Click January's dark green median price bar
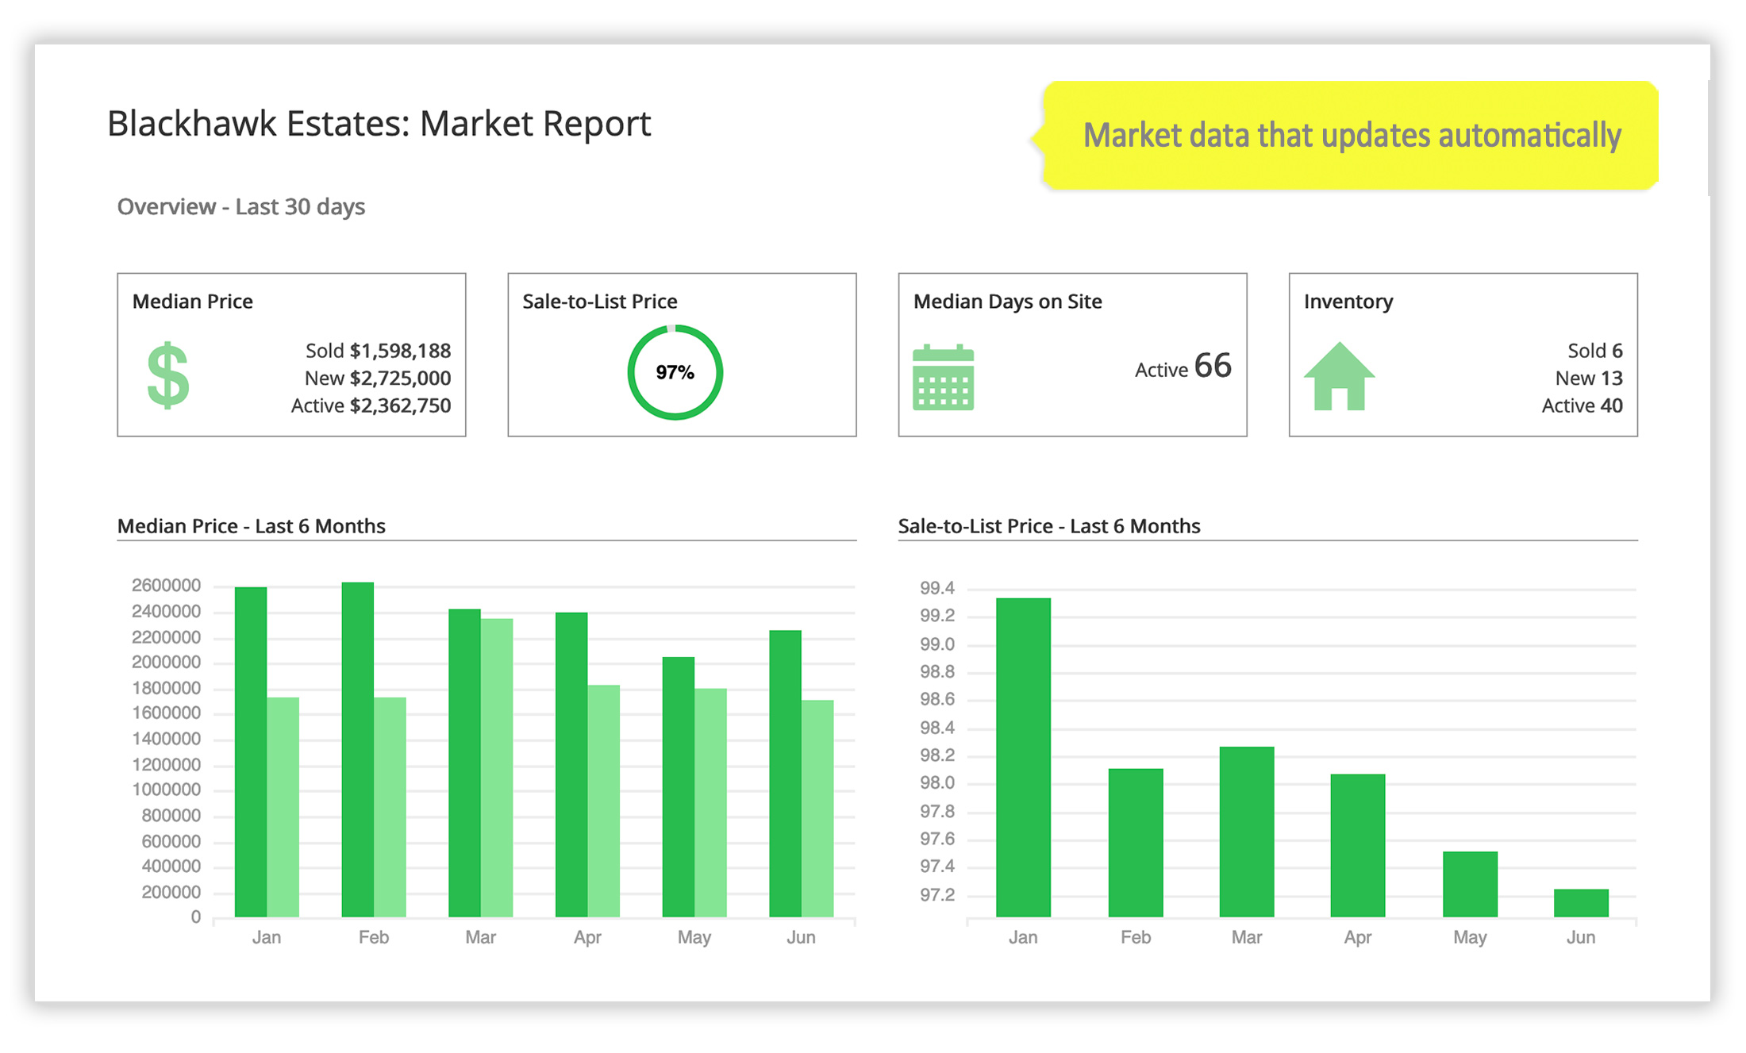The image size is (1746, 1053). 251,752
